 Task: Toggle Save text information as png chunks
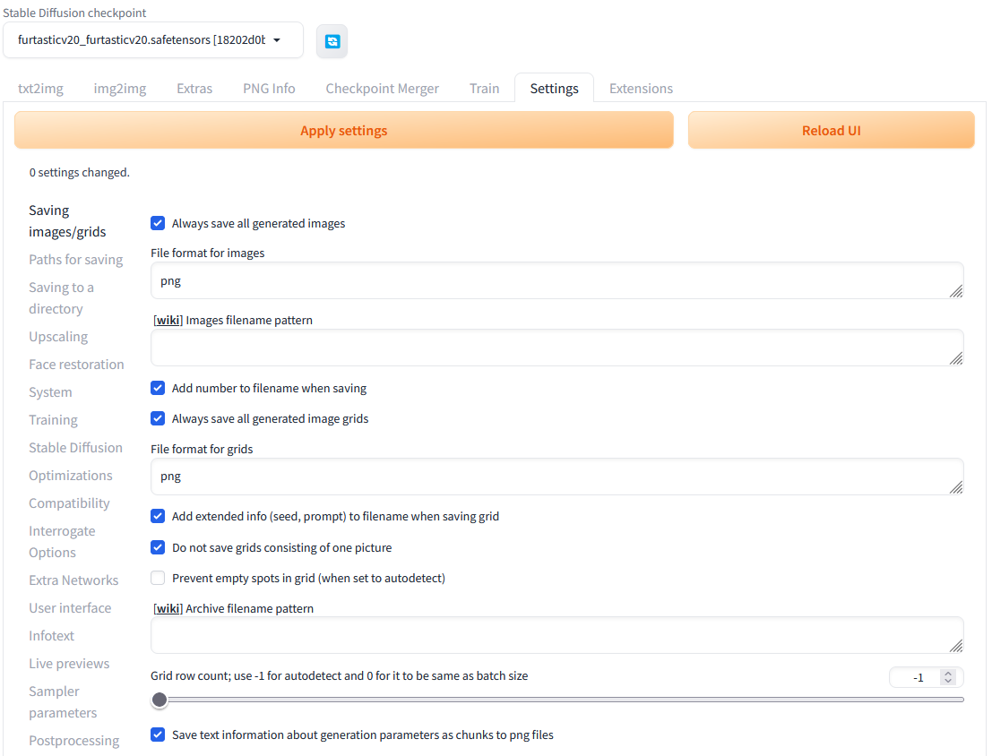click(158, 735)
